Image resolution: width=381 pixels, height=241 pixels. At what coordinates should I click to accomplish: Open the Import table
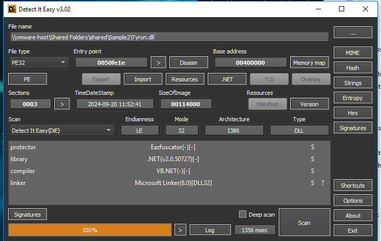tap(143, 79)
